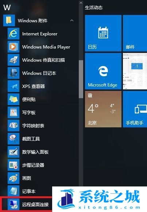Click the 写字板 label
Screen dimensions: 147x212
point(29,112)
